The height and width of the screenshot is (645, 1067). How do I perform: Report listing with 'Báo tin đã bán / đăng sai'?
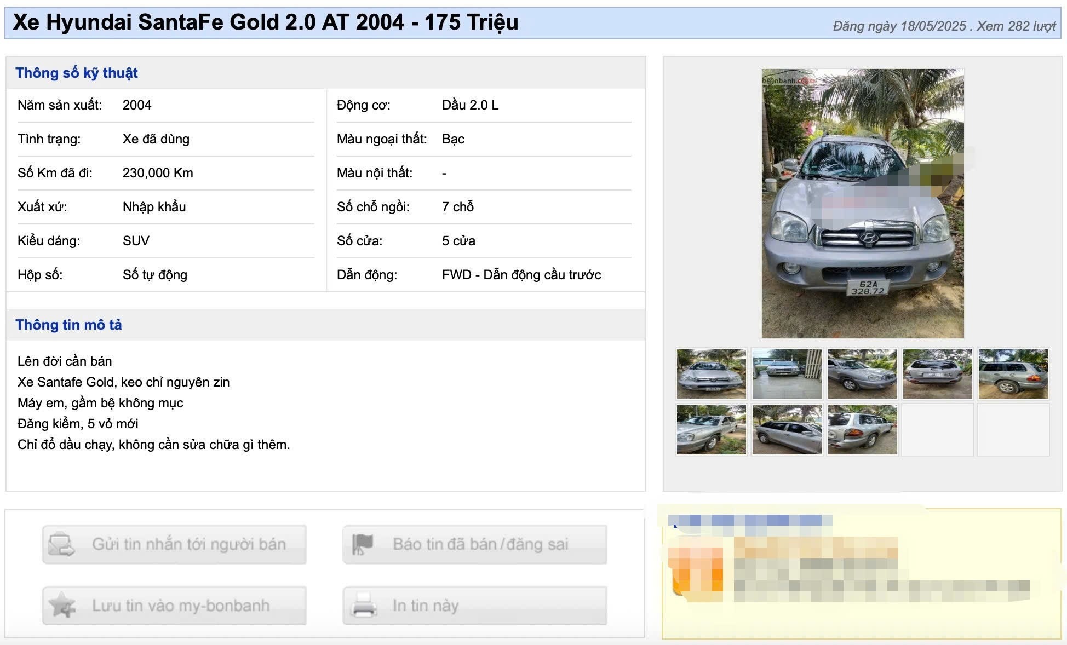(475, 544)
